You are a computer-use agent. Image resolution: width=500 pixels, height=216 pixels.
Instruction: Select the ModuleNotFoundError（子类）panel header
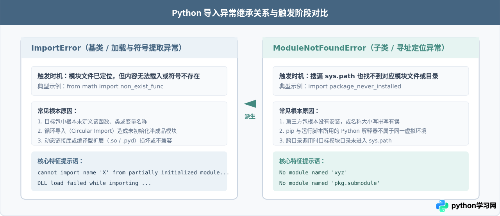371,48
